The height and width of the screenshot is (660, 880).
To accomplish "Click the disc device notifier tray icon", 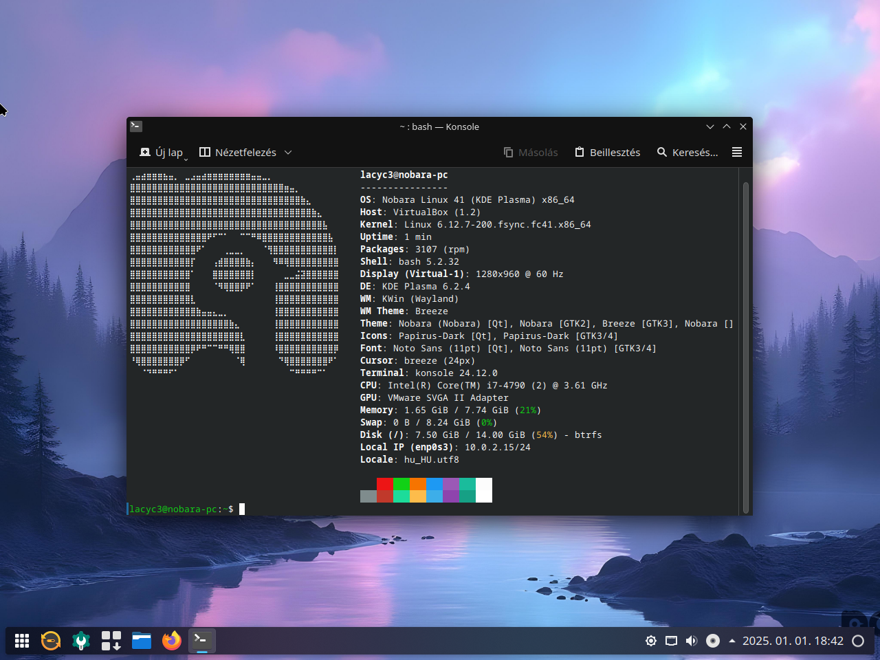I will 713,641.
